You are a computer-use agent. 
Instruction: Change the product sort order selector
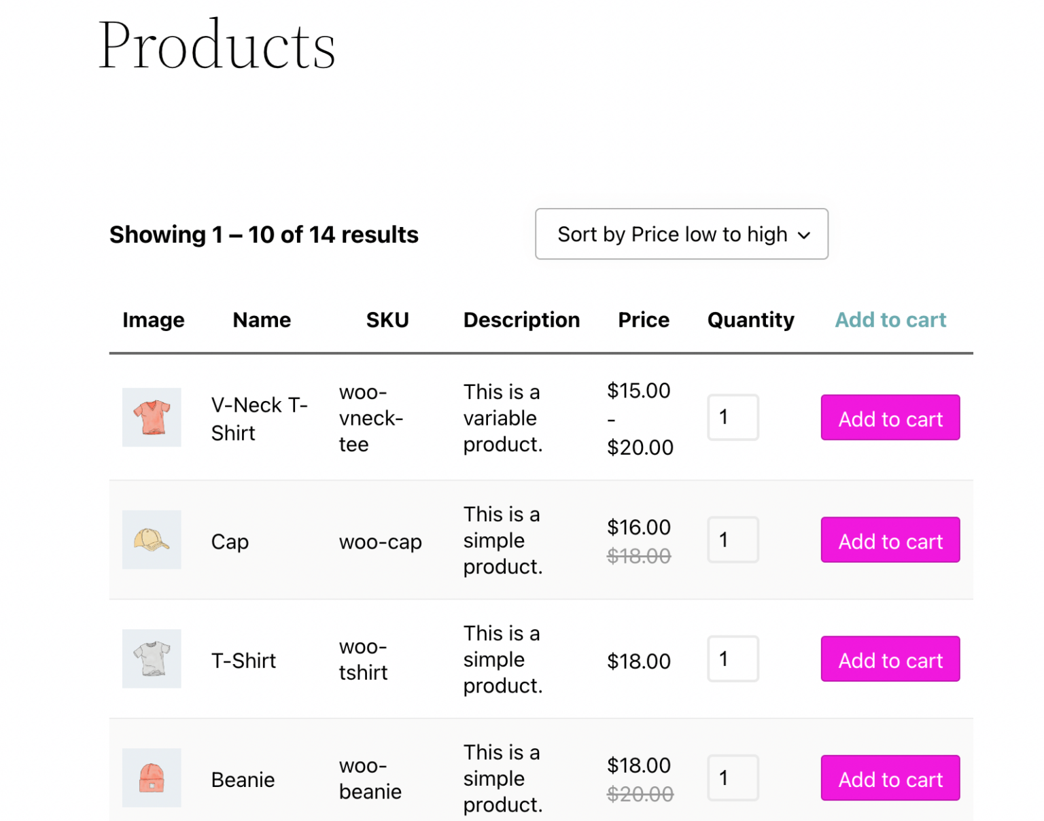[680, 234]
